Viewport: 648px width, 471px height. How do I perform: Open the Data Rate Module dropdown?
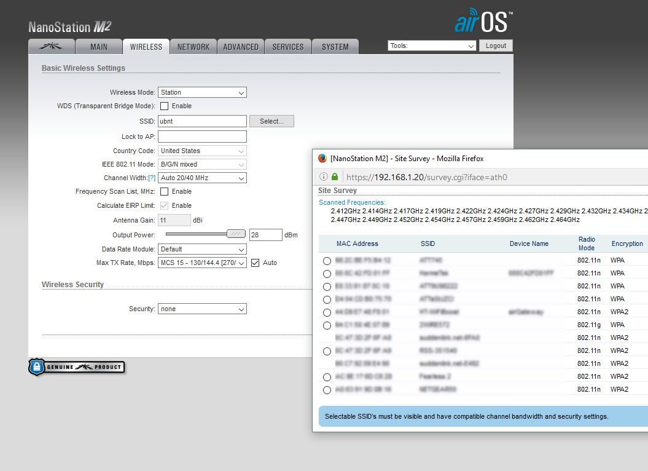point(202,249)
